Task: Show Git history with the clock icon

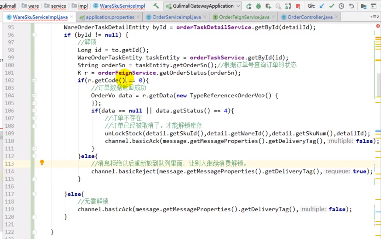Action: pyautogui.click(x=341, y=6)
